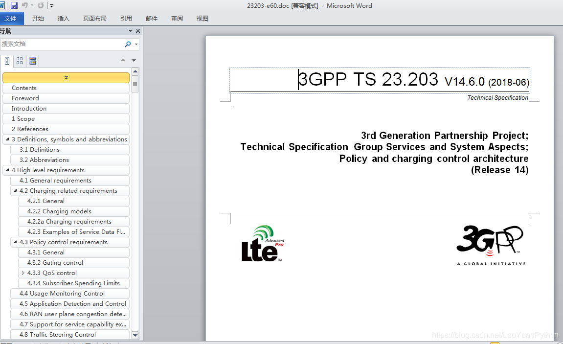Go to 4.8 Traffic Steering Control
The width and height of the screenshot is (563, 344).
70,335
